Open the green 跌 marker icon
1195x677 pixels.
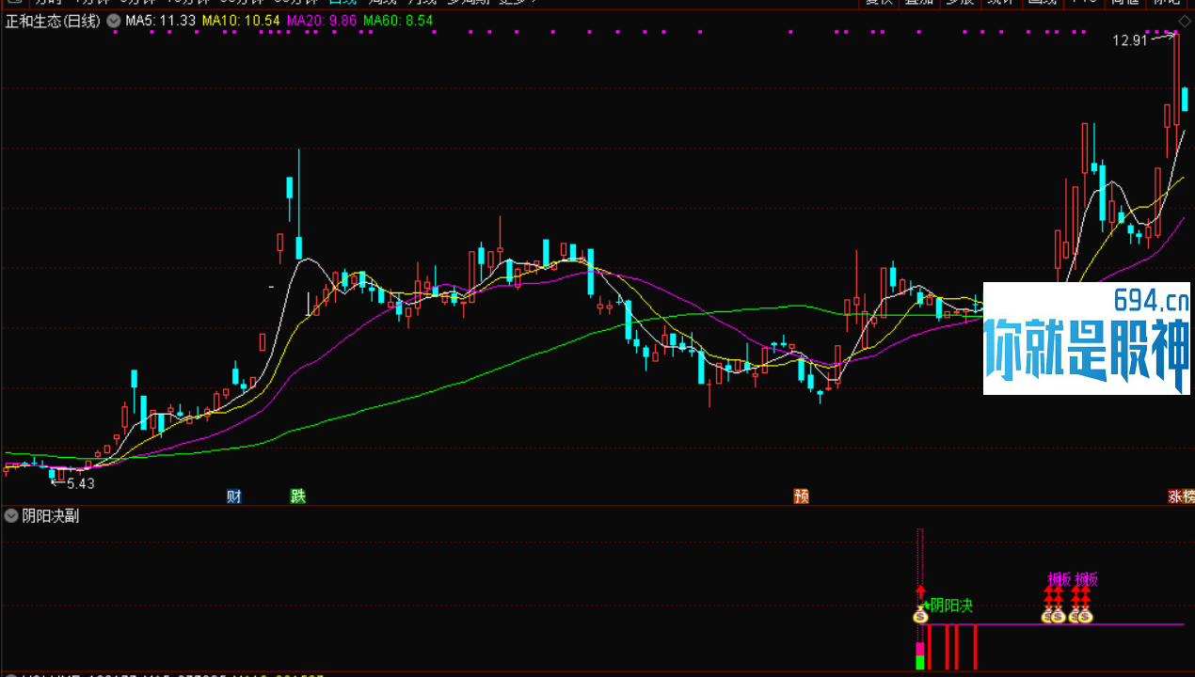click(x=298, y=496)
